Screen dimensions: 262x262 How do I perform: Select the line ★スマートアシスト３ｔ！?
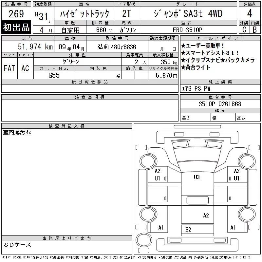pyautogui.click(x=210, y=53)
